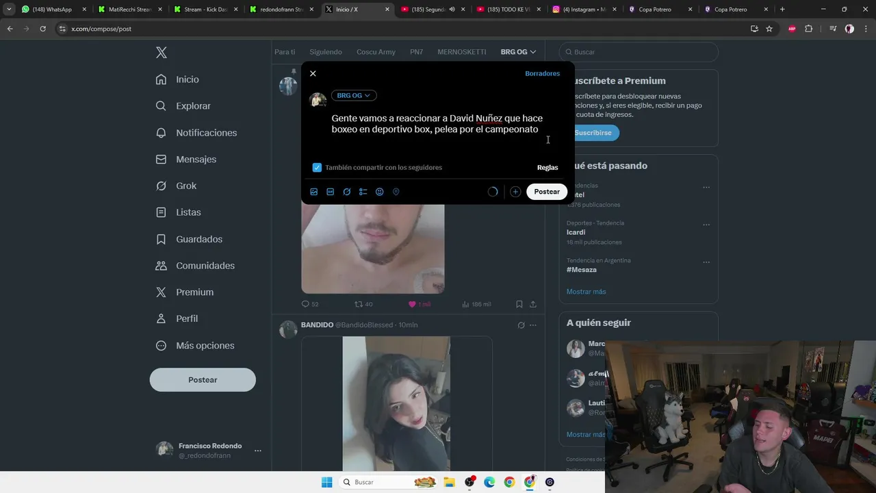
Task: Open options for Icardi trend
Action: [x=706, y=225]
